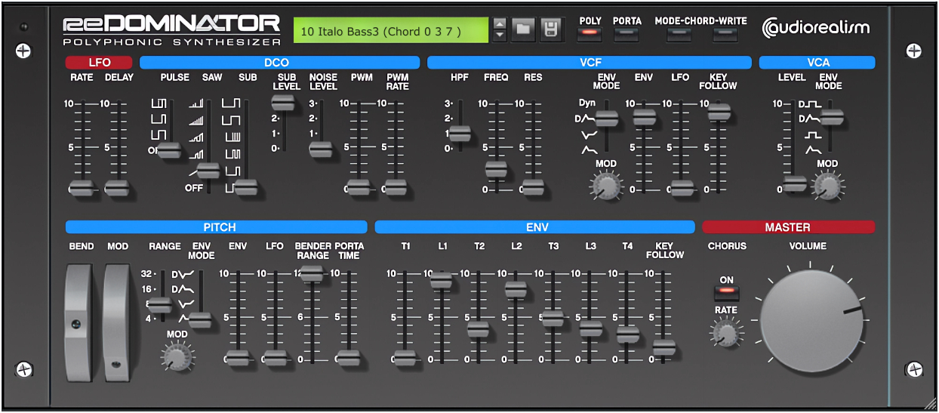
Task: Click the PWM slider handle
Action: (358, 187)
